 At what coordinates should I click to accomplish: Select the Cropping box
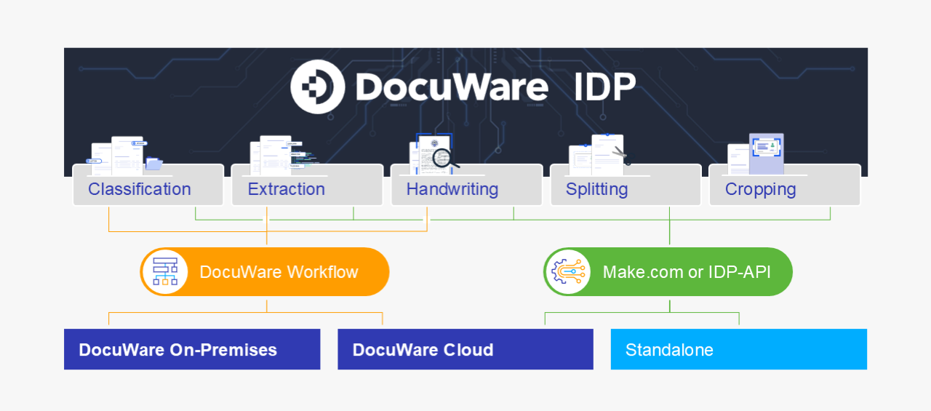(785, 185)
